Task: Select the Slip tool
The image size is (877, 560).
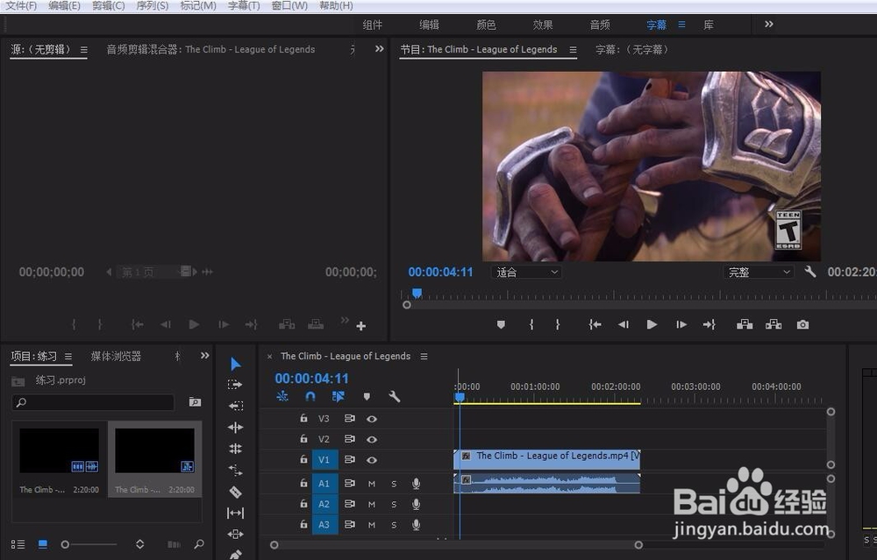Action: click(x=235, y=513)
